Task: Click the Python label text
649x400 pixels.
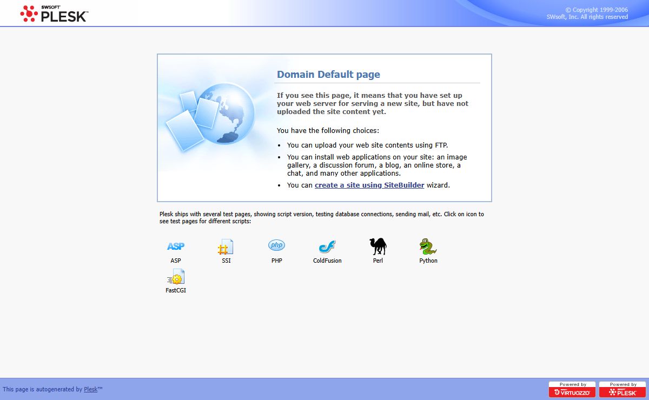Action: tap(428, 261)
